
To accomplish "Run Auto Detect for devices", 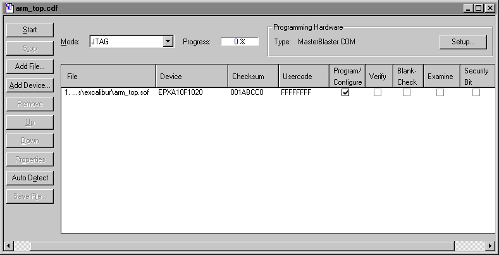I will [x=30, y=178].
